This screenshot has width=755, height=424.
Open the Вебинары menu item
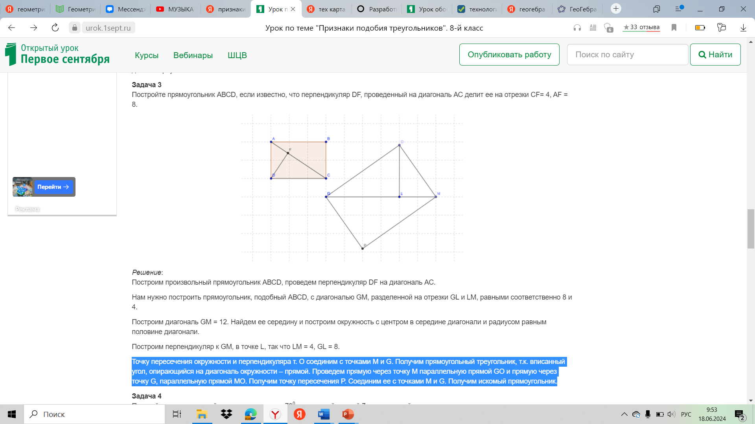(193, 55)
